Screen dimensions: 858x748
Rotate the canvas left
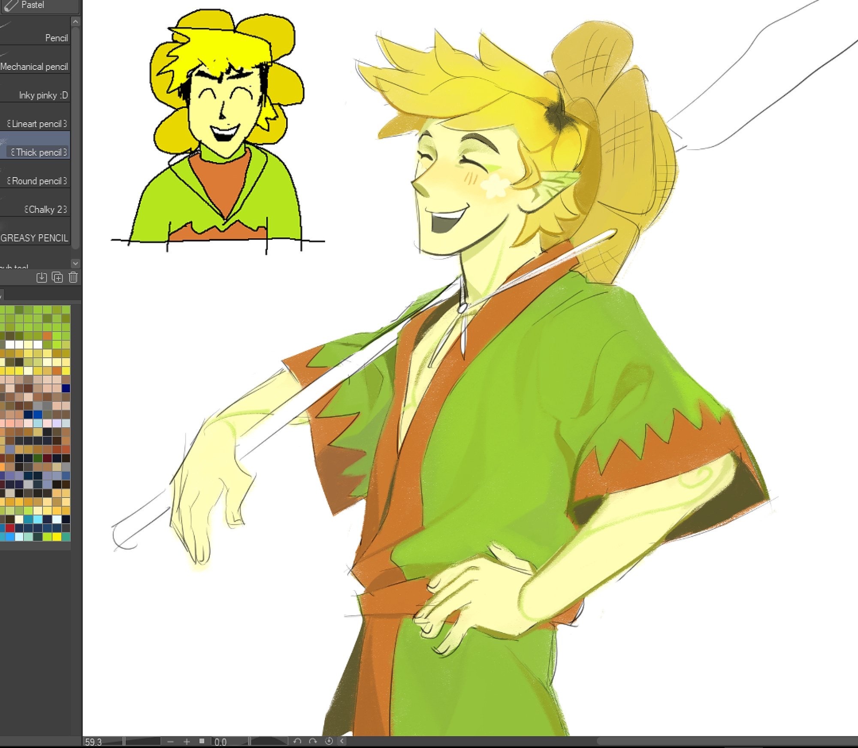pyautogui.click(x=297, y=742)
